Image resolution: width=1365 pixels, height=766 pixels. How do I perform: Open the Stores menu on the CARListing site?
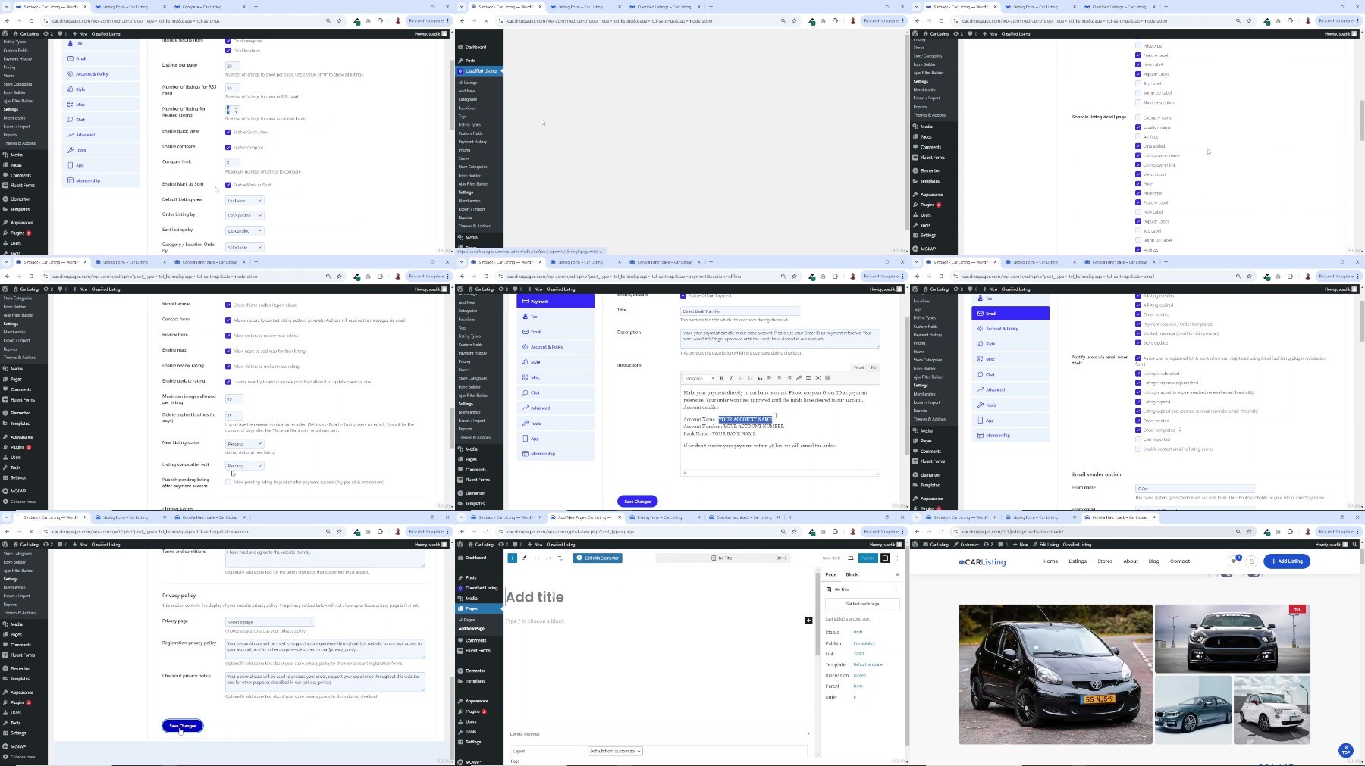1105,561
